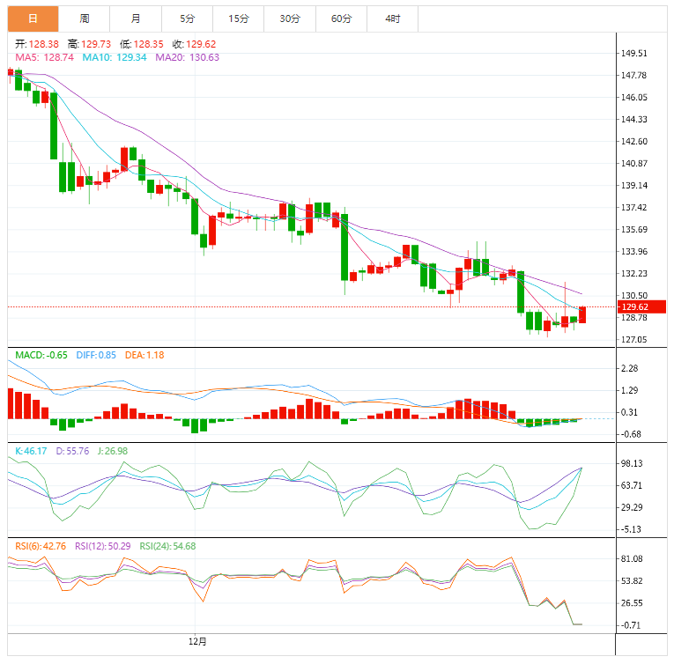Click the K: 46.17 KDJ label

(x=31, y=451)
